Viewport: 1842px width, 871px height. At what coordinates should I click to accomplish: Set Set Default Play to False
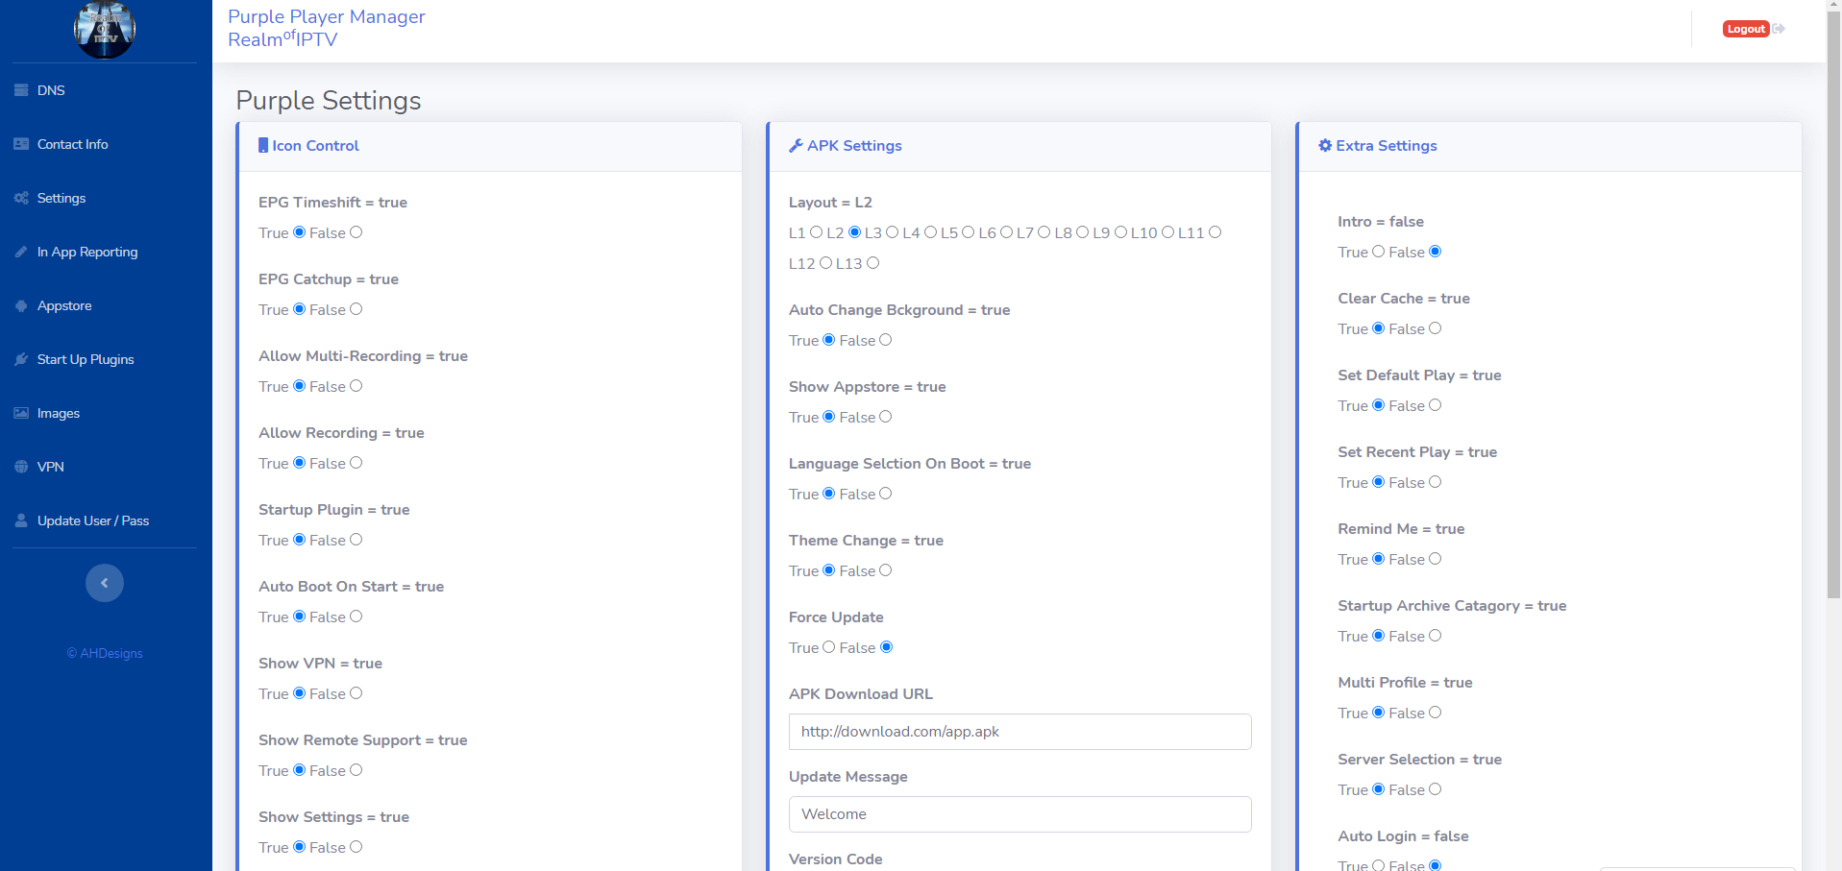click(x=1436, y=405)
